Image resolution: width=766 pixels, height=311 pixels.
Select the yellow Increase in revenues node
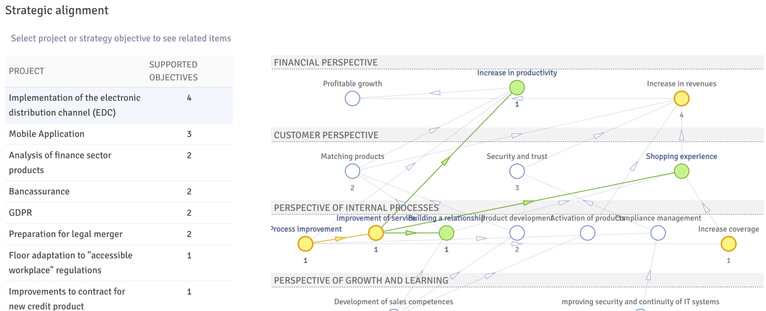tap(681, 98)
